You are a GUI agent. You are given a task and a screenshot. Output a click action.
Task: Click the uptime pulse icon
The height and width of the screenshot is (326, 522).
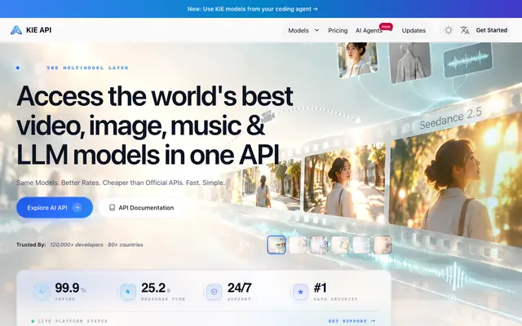click(42, 292)
